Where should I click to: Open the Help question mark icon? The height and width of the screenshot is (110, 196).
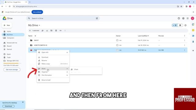pyautogui.click(x=179, y=18)
